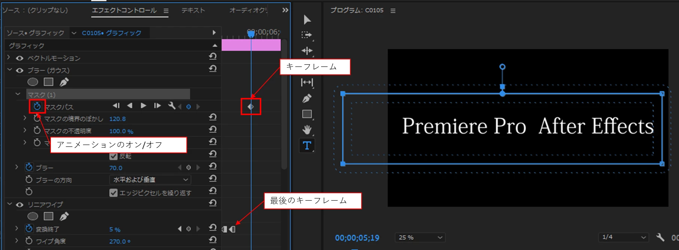Open エフェクトコントロール panel menu
The height and width of the screenshot is (250, 679).
tap(166, 11)
